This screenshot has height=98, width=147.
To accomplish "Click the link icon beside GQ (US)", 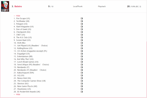I will [82, 75].
